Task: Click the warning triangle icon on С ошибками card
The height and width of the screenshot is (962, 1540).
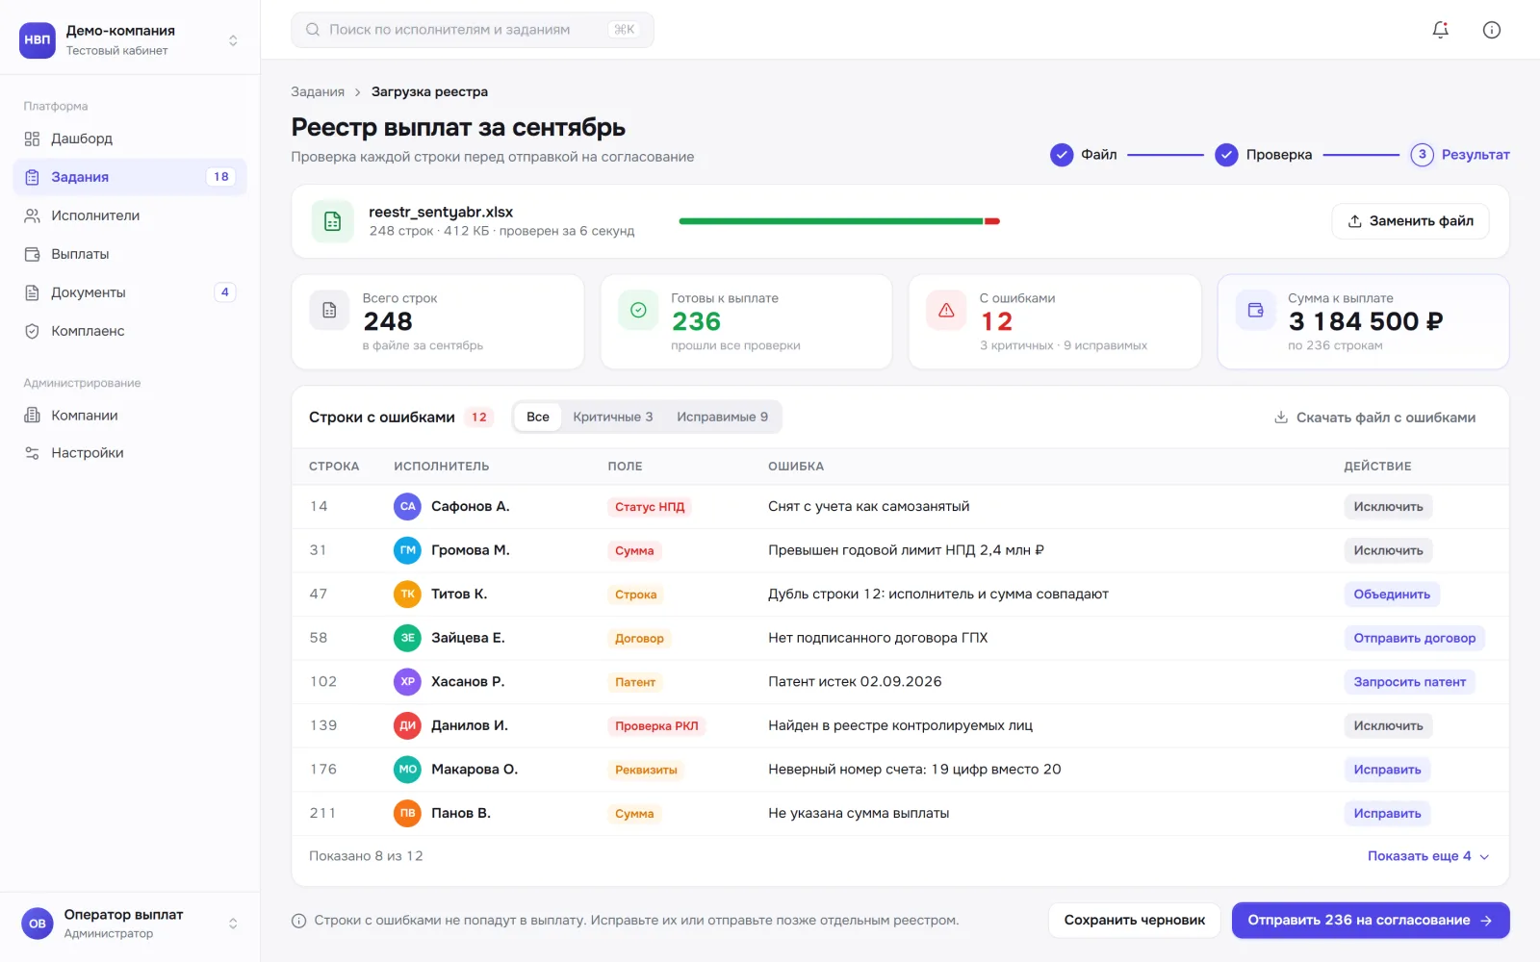Action: click(946, 310)
